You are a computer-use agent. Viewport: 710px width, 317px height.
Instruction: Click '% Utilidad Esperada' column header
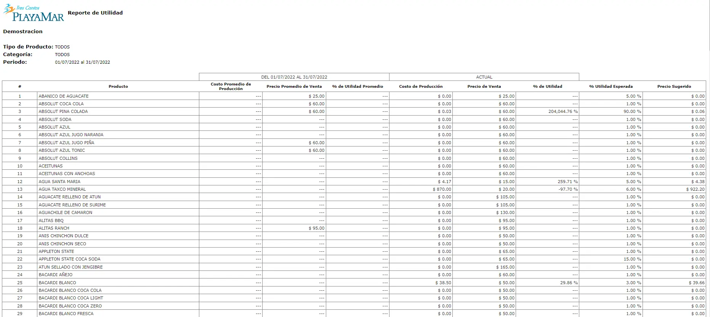pyautogui.click(x=611, y=86)
